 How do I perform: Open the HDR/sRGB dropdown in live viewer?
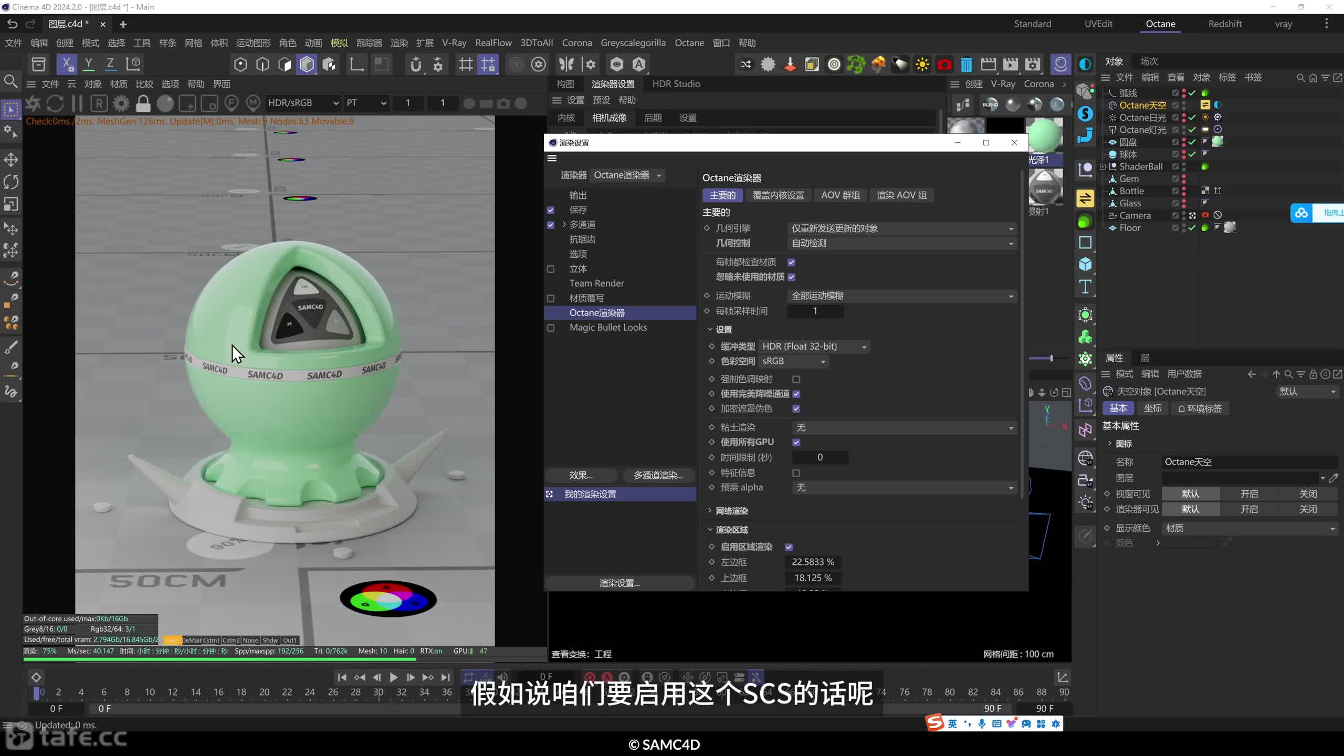303,103
